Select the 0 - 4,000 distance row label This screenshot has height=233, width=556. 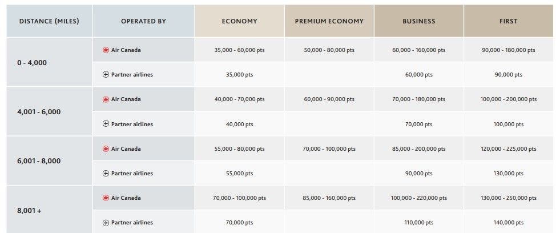[32, 62]
